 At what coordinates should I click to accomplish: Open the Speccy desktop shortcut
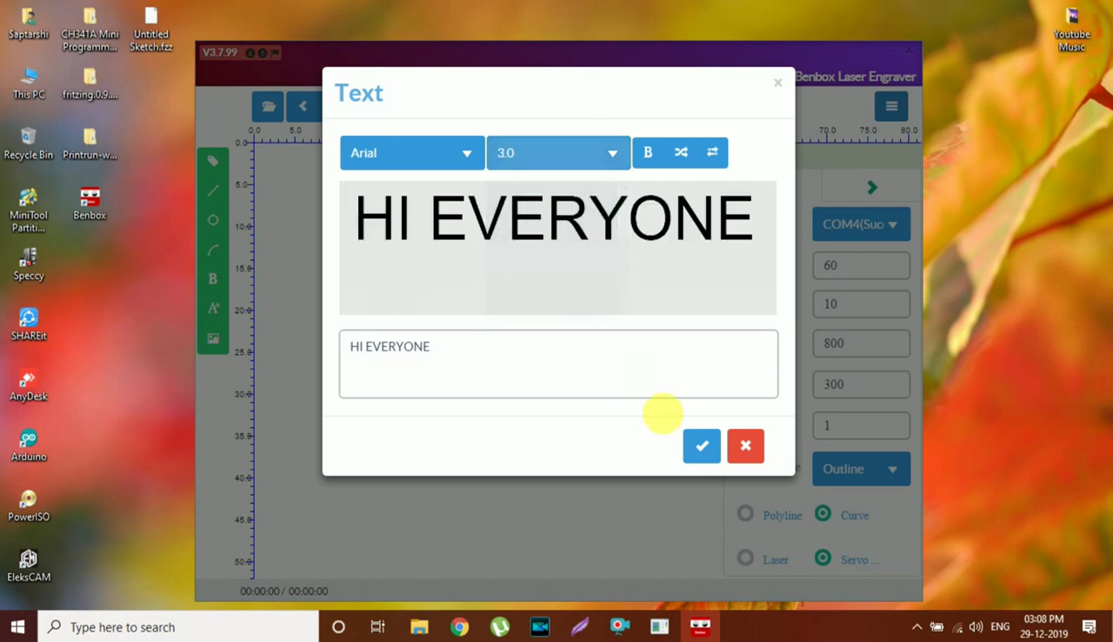29,265
